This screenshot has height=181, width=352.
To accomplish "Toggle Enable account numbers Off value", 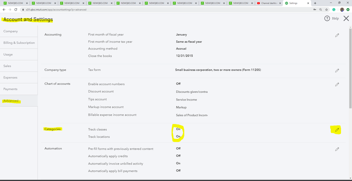I will click(178, 84).
